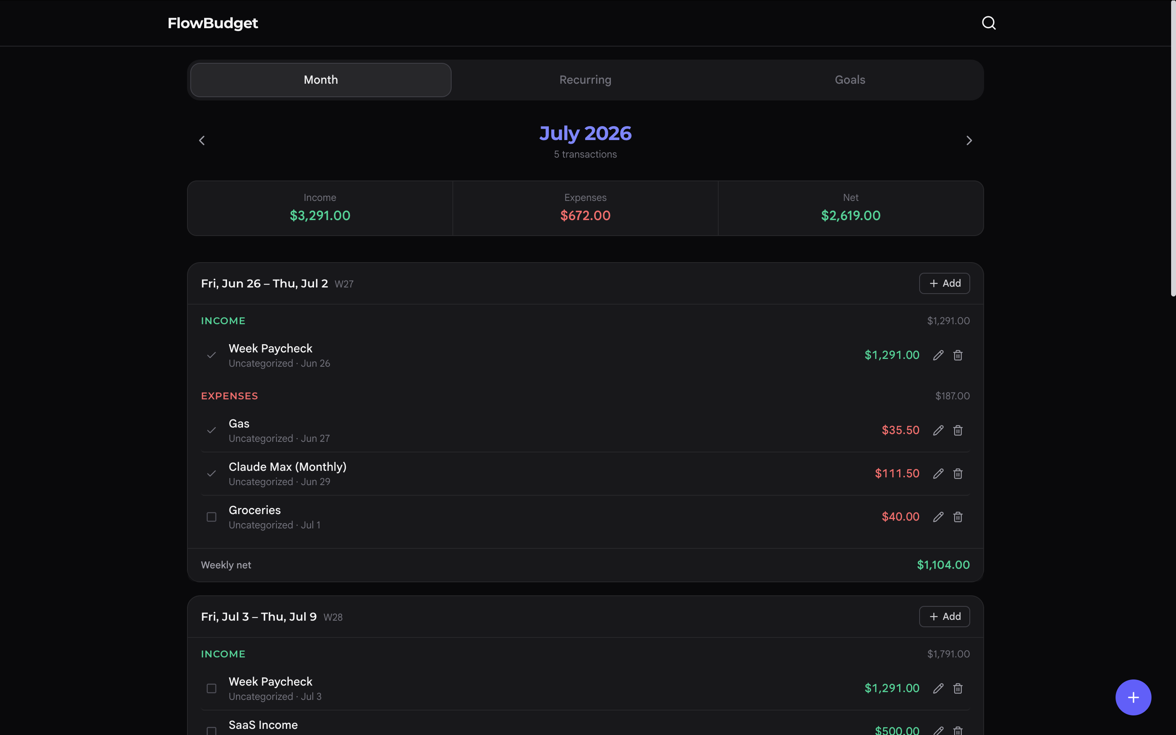This screenshot has width=1176, height=735.
Task: Click the Fri, Jun 26 – Thu, Jul 2 heading
Action: [264, 283]
